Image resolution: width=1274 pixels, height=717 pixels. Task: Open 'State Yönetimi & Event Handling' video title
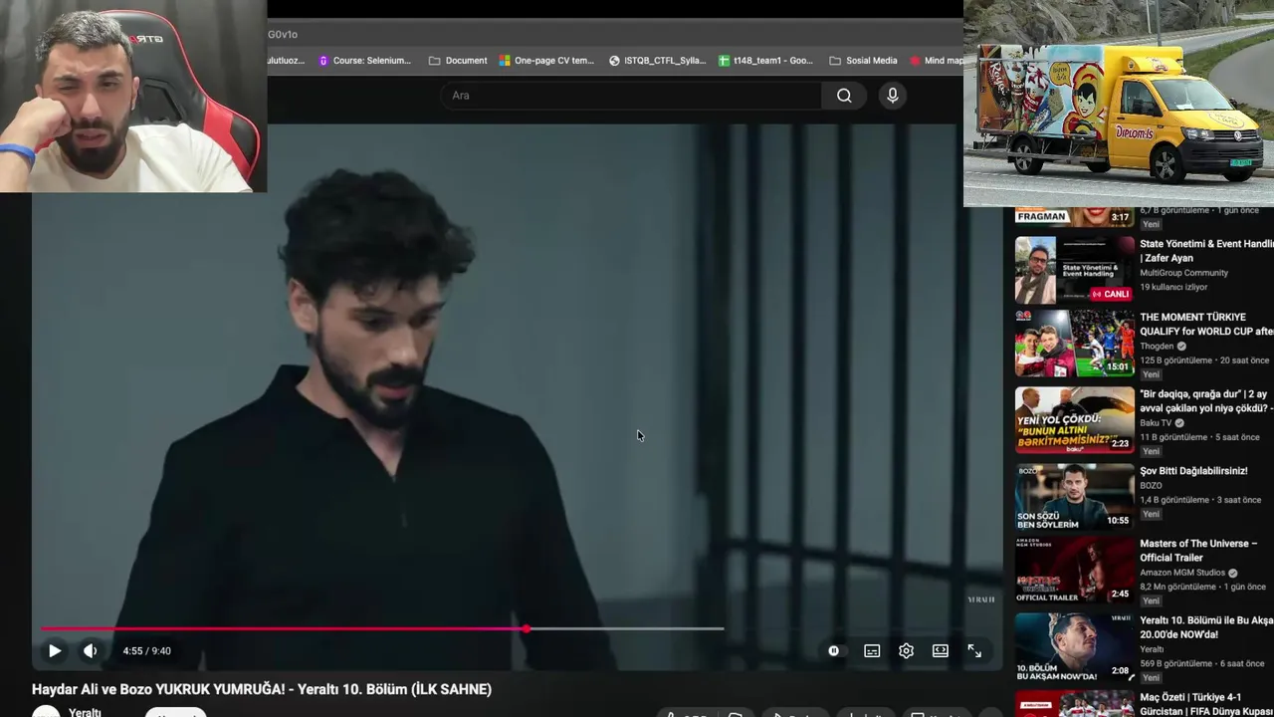pos(1206,251)
